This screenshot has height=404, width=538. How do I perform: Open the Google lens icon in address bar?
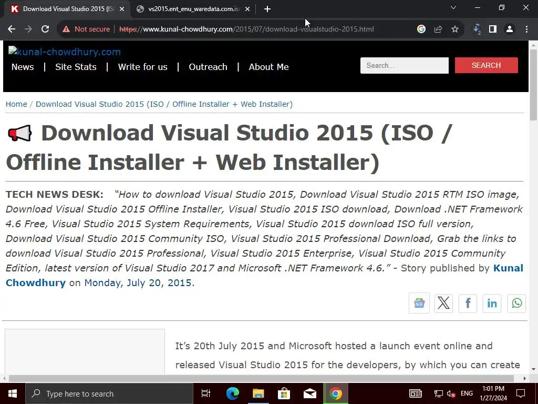click(421, 29)
